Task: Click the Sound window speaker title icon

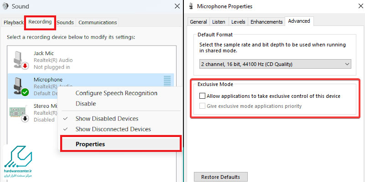Action: (5, 6)
